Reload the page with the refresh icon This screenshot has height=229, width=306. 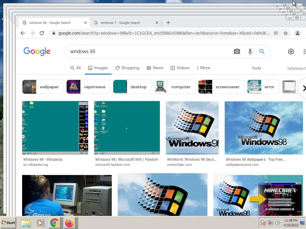click(42, 33)
